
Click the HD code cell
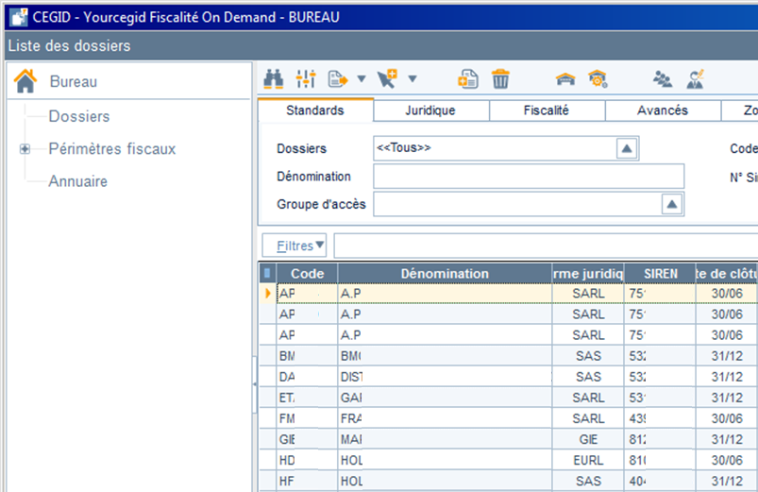pos(307,460)
